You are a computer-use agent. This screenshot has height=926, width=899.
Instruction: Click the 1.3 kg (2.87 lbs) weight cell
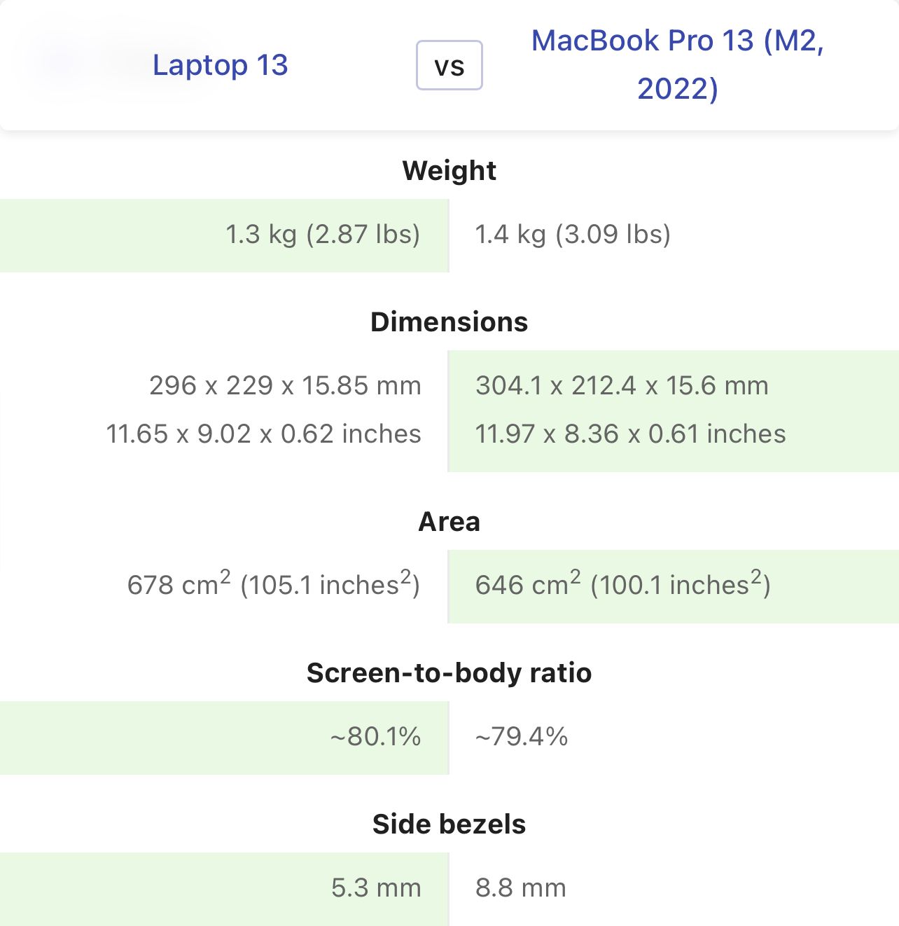tap(224, 235)
